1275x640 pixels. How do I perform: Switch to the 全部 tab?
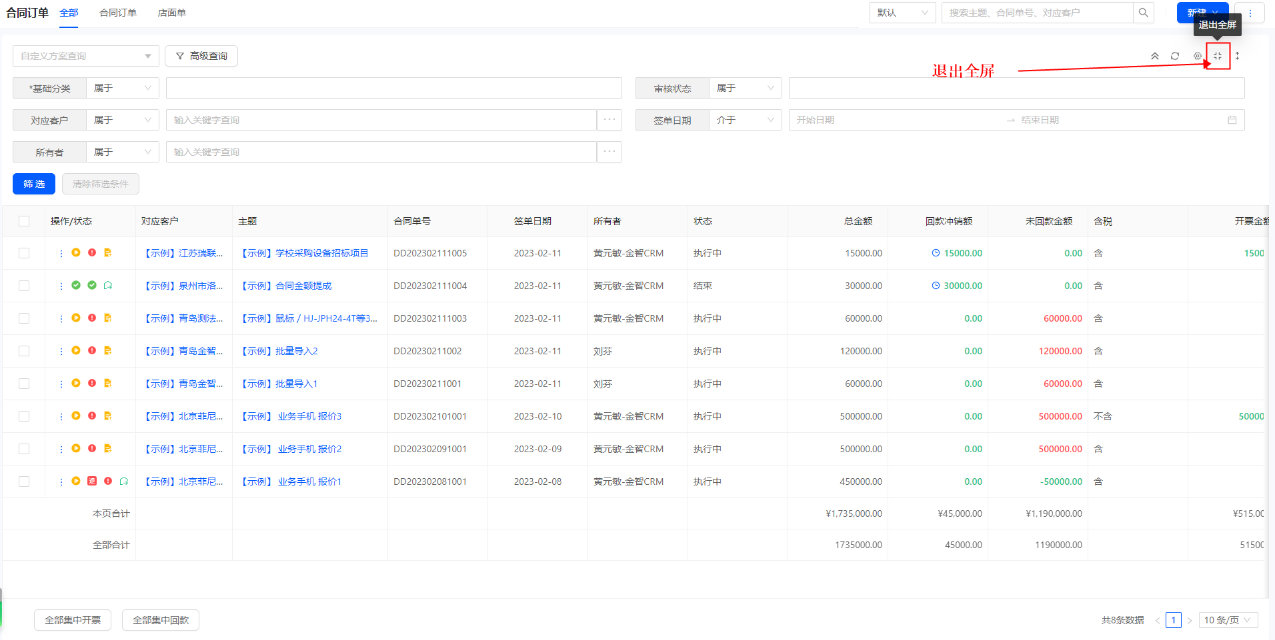(x=69, y=13)
